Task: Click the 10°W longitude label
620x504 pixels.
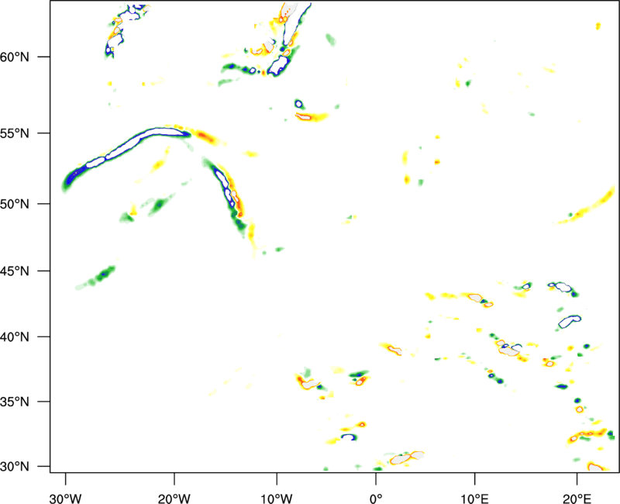Action: tap(277, 499)
